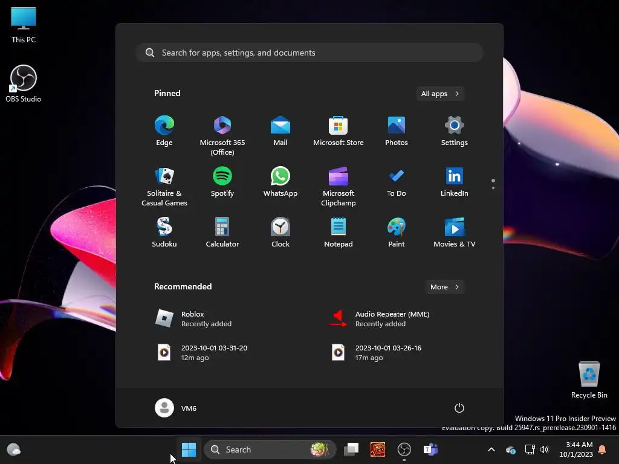
Task: Open the Mail app
Action: pyautogui.click(x=280, y=131)
